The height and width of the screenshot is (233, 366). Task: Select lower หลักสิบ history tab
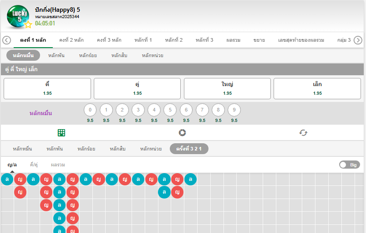coord(117,149)
